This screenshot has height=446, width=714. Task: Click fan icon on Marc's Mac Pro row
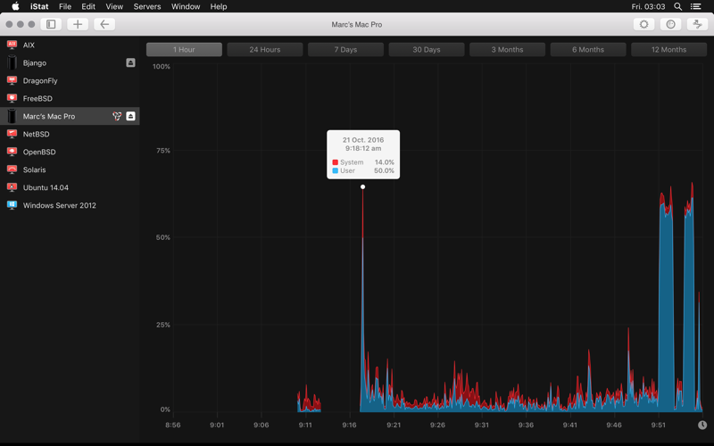click(x=117, y=117)
